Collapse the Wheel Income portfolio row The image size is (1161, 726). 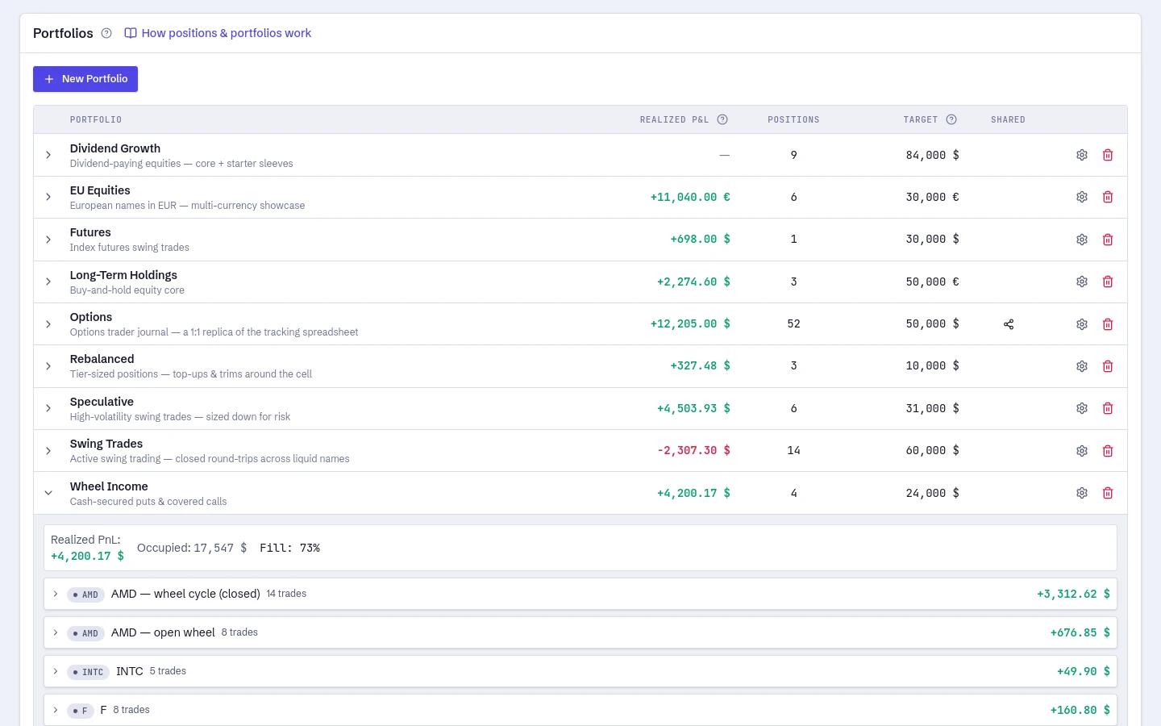coord(48,493)
